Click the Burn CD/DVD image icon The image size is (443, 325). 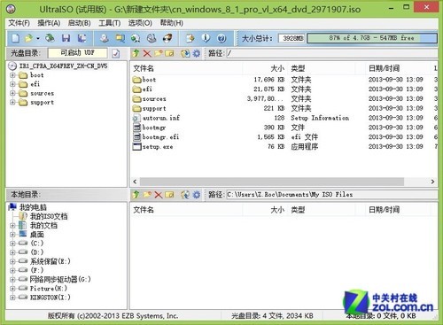(167, 38)
